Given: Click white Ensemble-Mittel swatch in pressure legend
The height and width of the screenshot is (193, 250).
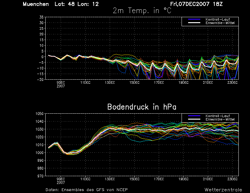Looking at the screenshot, I should point(194,119).
